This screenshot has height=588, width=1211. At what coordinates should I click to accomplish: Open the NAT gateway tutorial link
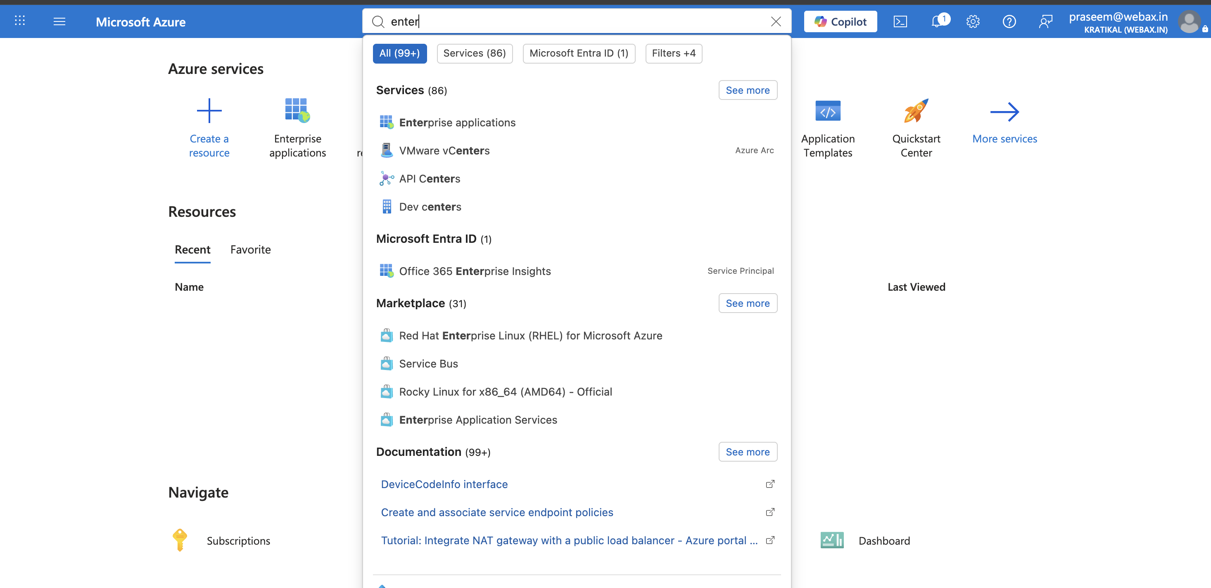pyautogui.click(x=569, y=540)
